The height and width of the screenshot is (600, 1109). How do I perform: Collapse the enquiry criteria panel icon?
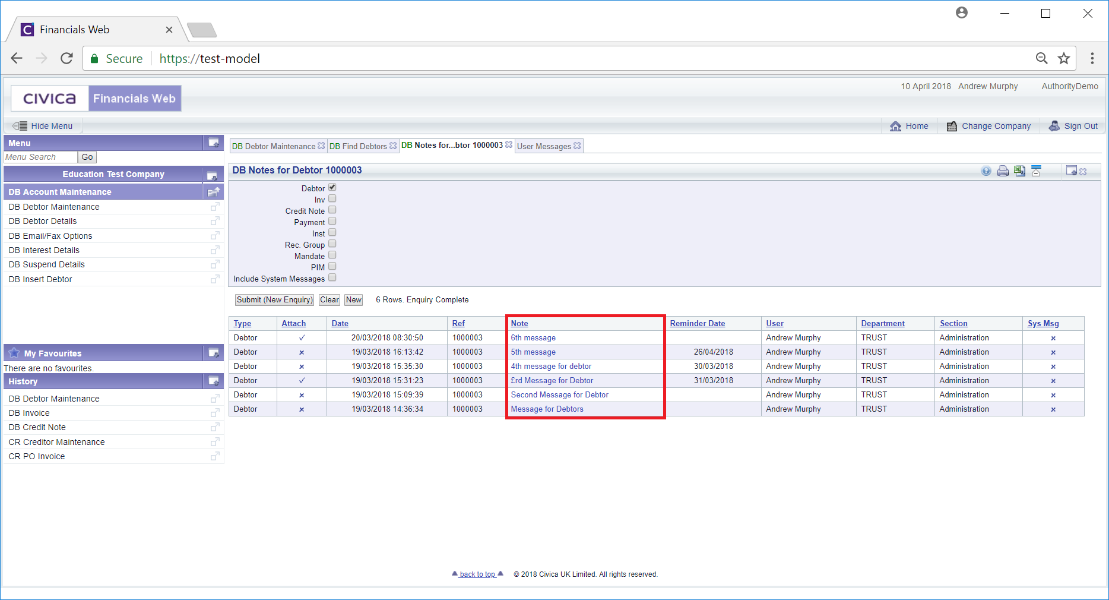point(1036,171)
